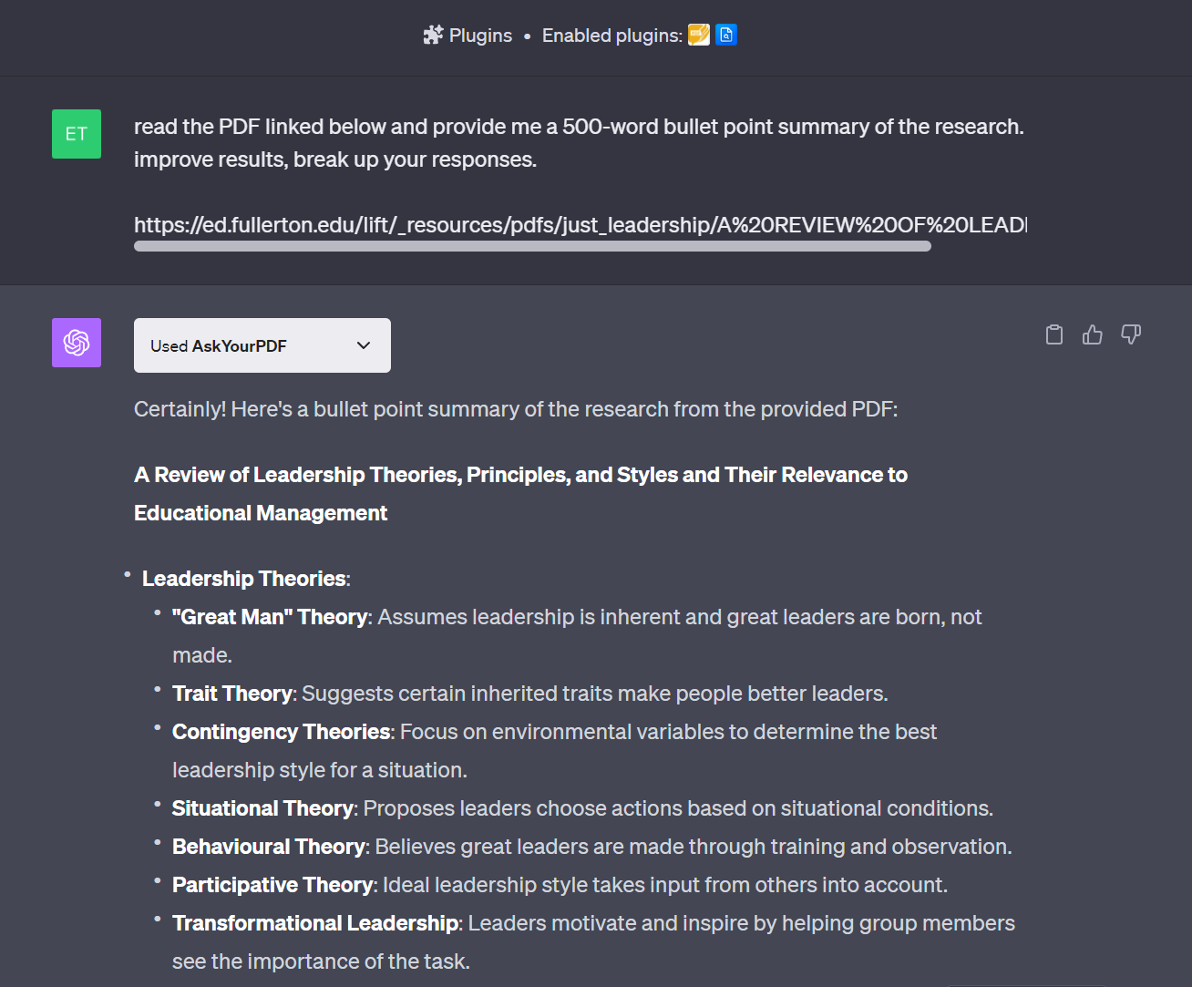Give the response a thumbs up
This screenshot has width=1192, height=987.
pos(1093,334)
